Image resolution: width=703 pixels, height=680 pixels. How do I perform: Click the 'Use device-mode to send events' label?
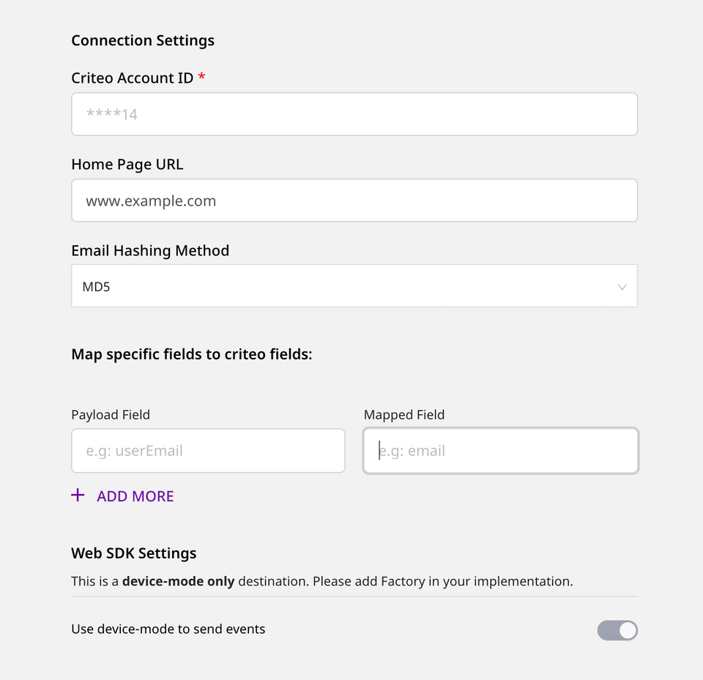168,629
